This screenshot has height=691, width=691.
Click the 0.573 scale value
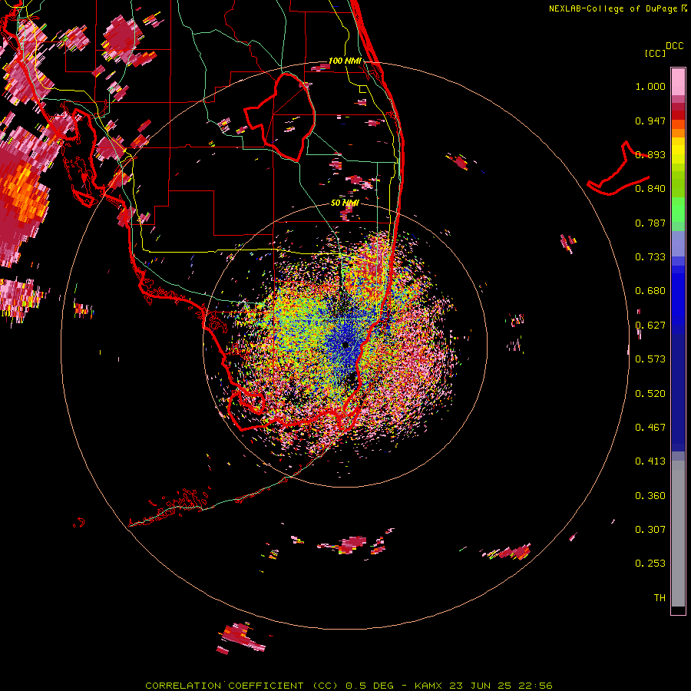click(650, 359)
